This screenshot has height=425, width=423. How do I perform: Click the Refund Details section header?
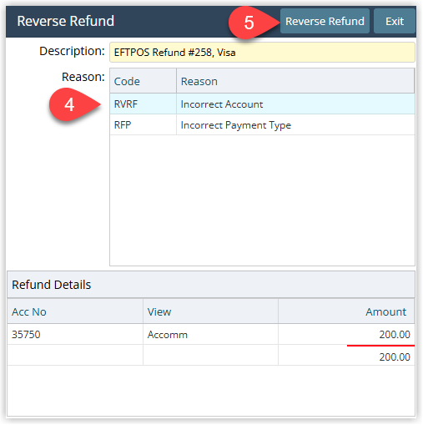(211, 285)
